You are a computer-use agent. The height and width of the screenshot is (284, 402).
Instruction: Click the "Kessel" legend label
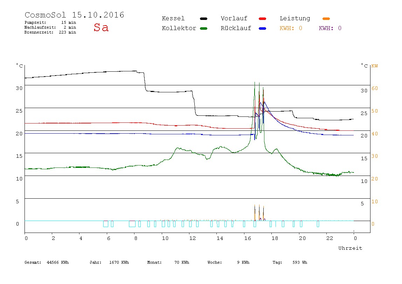click(173, 19)
